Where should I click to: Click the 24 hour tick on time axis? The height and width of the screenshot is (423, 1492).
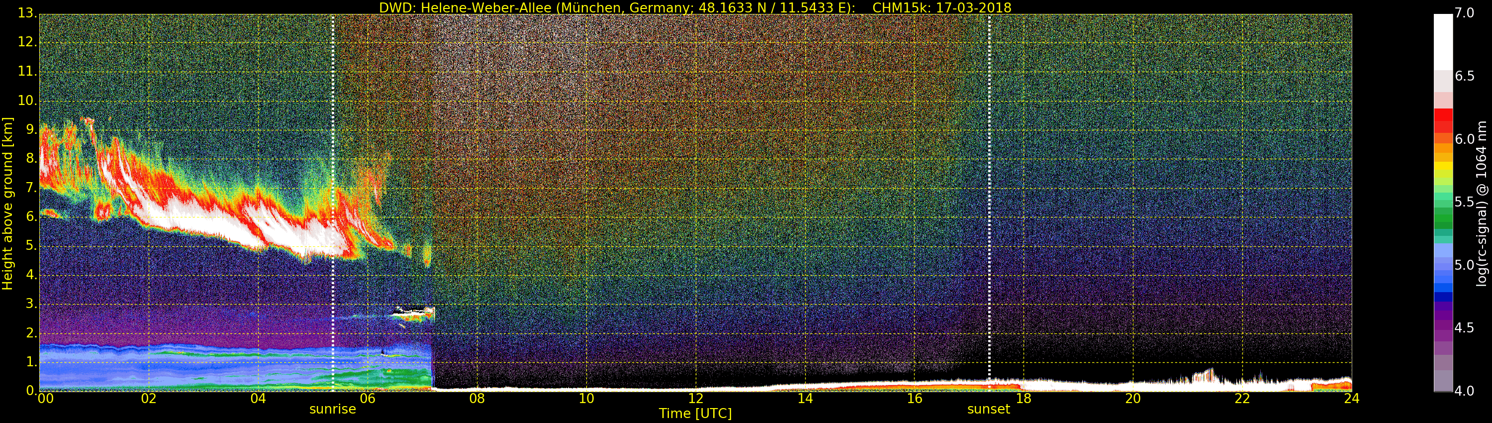(x=1351, y=399)
